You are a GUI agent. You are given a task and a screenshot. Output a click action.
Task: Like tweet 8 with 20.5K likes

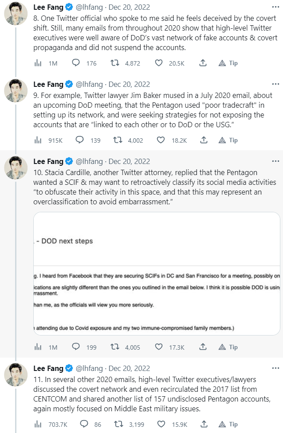coord(159,63)
